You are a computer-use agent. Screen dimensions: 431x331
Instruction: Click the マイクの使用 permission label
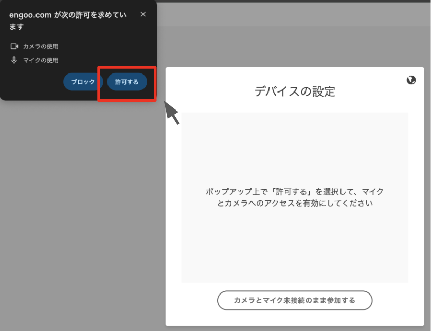pyautogui.click(x=41, y=60)
